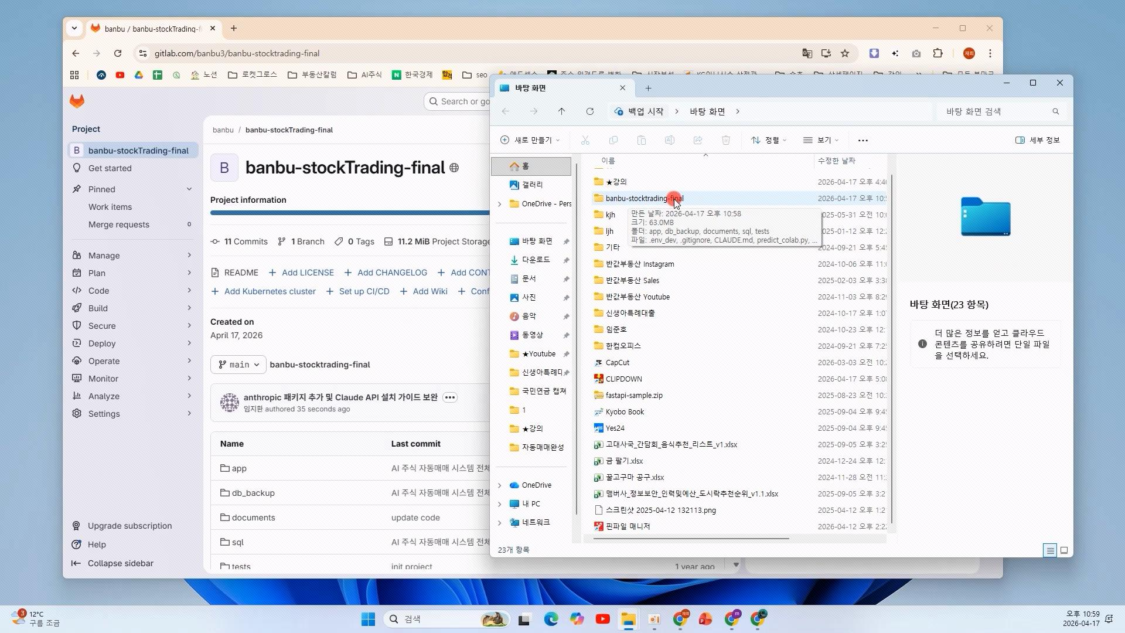Click Set up CI/CD link

(x=357, y=291)
